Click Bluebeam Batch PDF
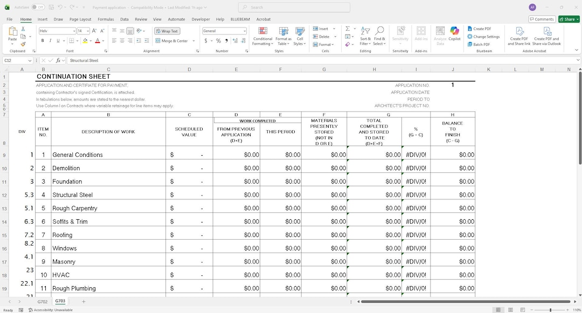 pos(479,44)
